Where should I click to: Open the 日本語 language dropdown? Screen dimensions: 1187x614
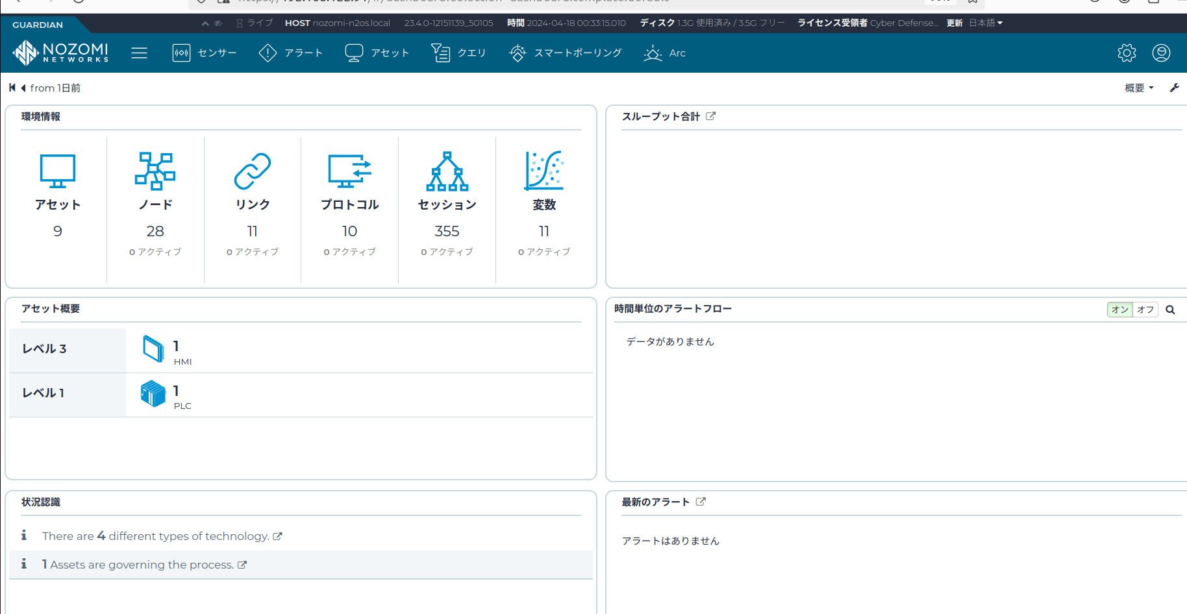tap(986, 23)
